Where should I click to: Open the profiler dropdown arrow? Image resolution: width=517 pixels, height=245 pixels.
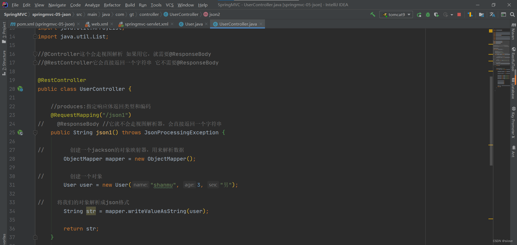pos(452,14)
